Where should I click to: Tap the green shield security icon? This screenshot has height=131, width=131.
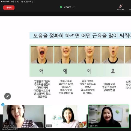tap(61, 7)
